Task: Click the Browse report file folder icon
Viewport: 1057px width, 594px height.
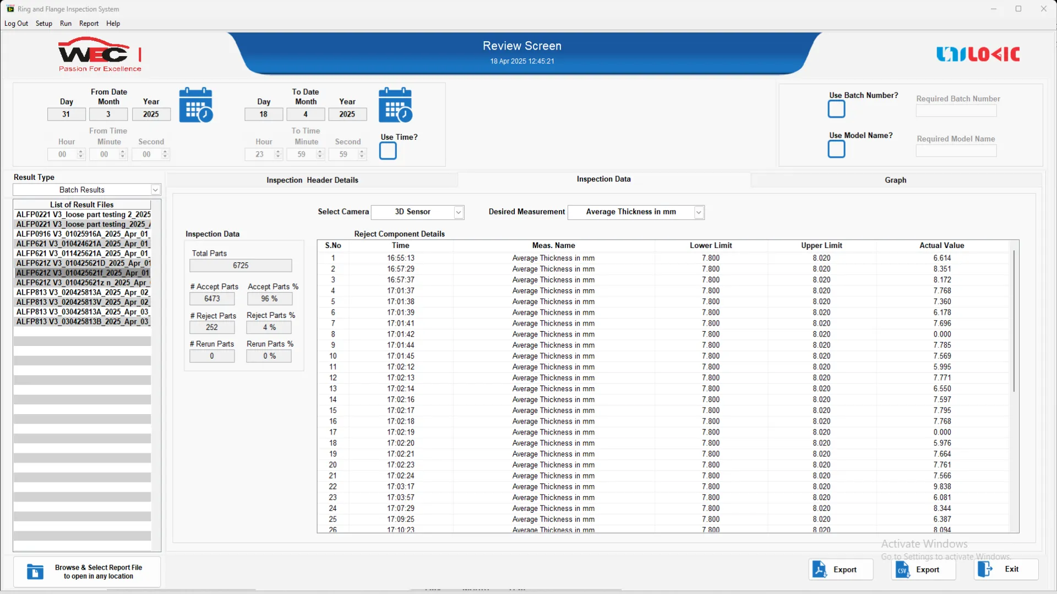Action: coord(35,572)
